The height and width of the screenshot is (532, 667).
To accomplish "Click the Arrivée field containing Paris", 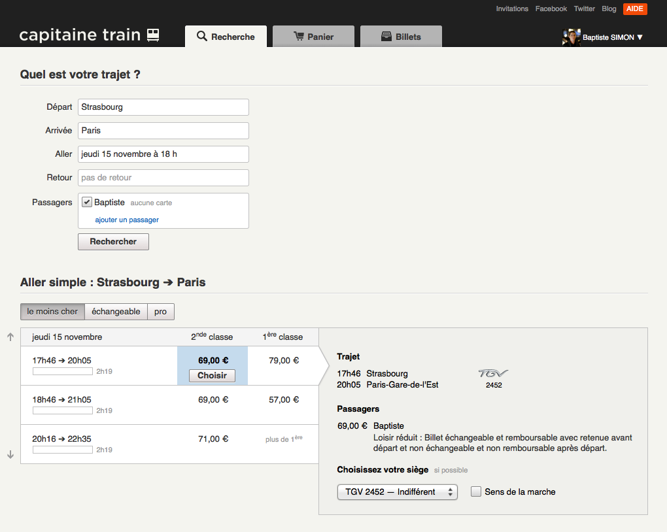I will tap(163, 131).
